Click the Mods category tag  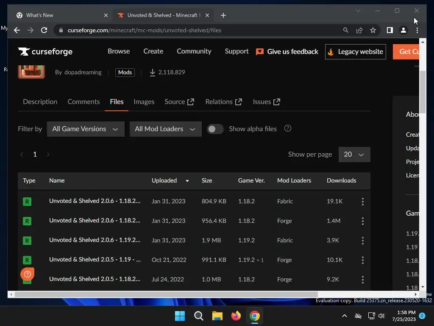pos(125,72)
